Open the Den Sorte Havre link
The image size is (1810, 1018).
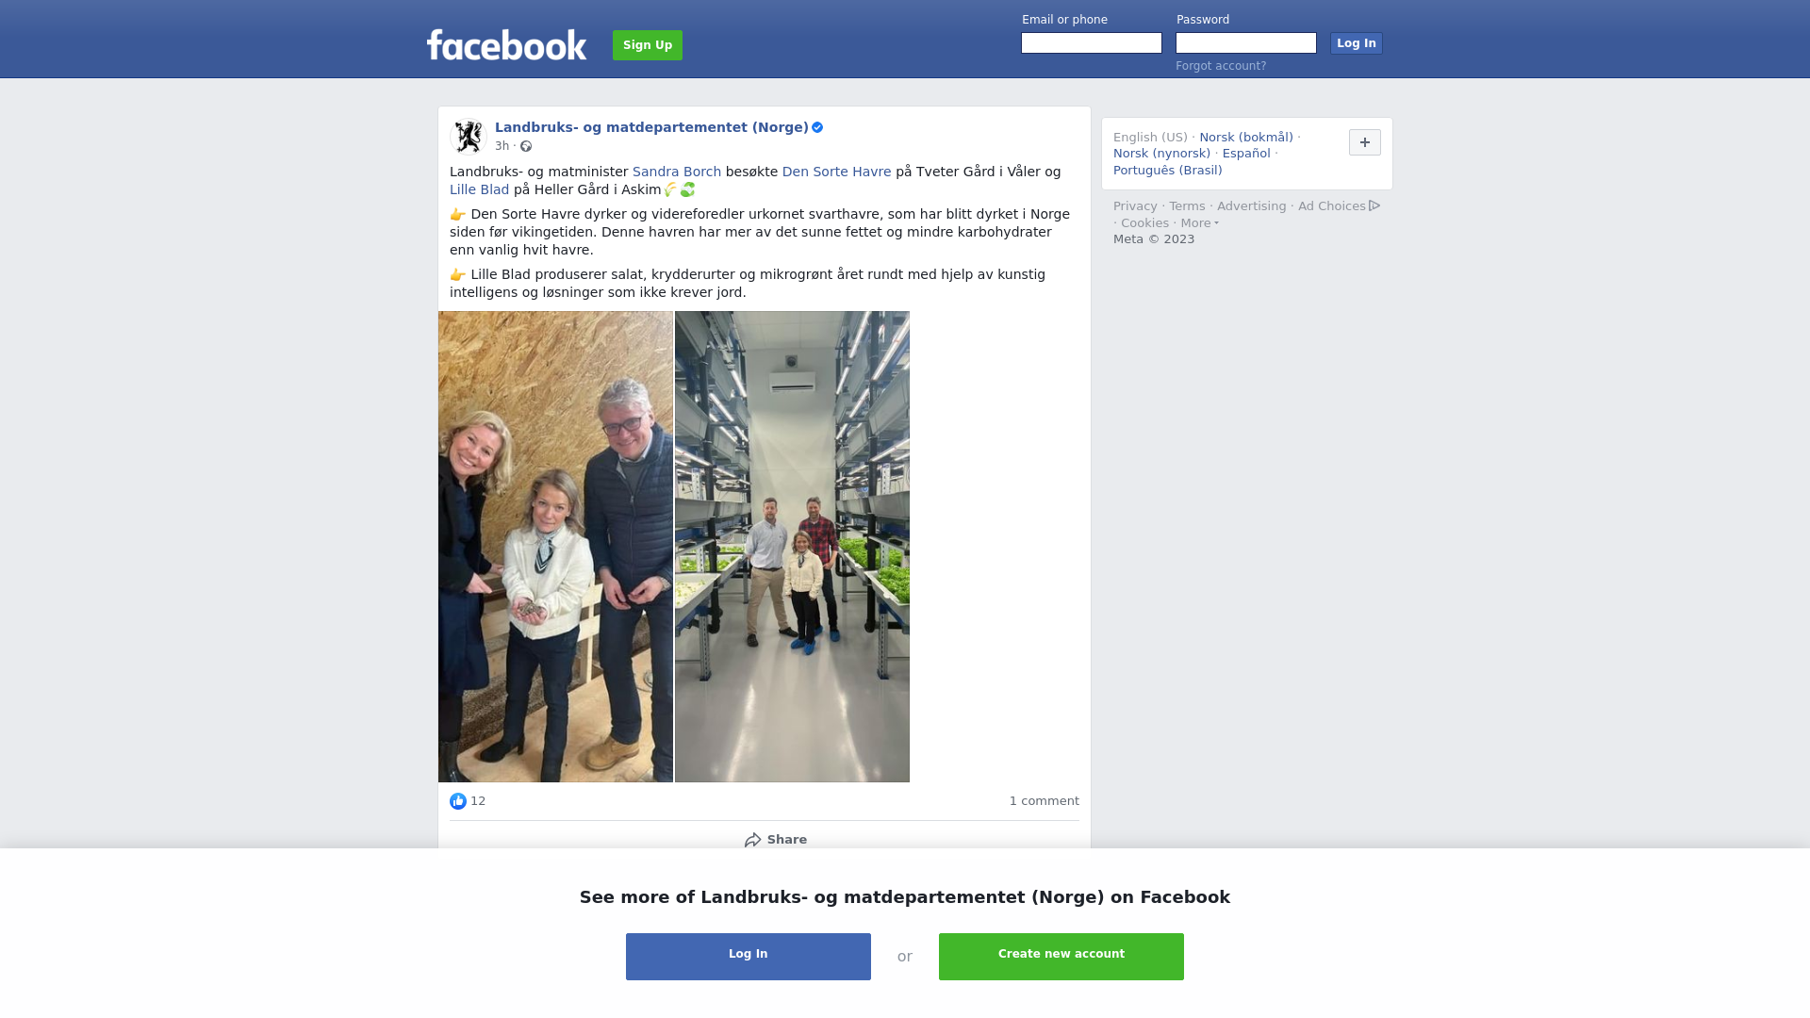836,172
